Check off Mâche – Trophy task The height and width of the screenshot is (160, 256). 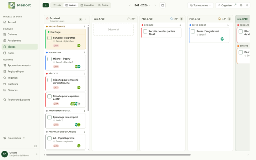pos(49,59)
